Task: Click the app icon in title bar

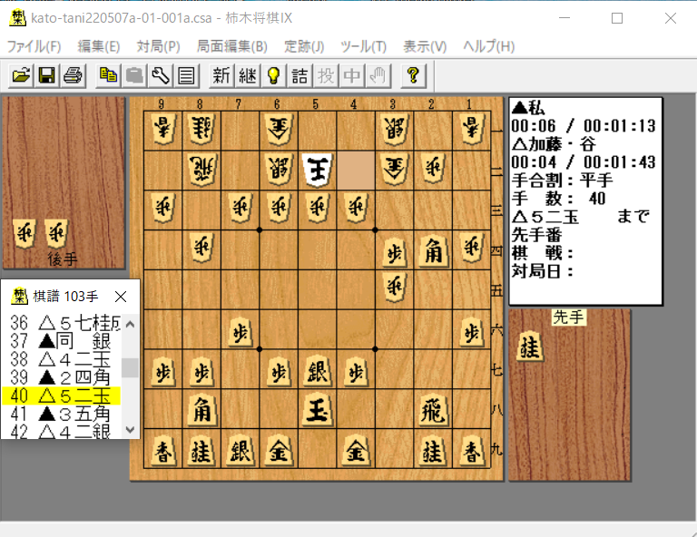Action: tap(18, 18)
